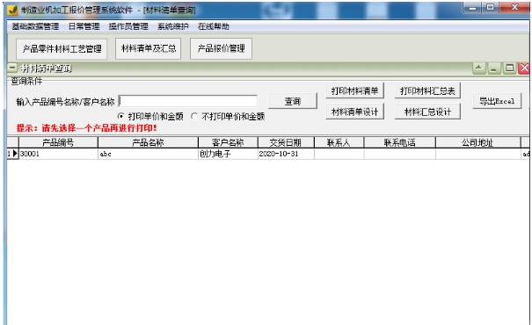Viewport: 532px width, 325px height.
Task: Open 材料清单设计 designer
Action: point(354,112)
